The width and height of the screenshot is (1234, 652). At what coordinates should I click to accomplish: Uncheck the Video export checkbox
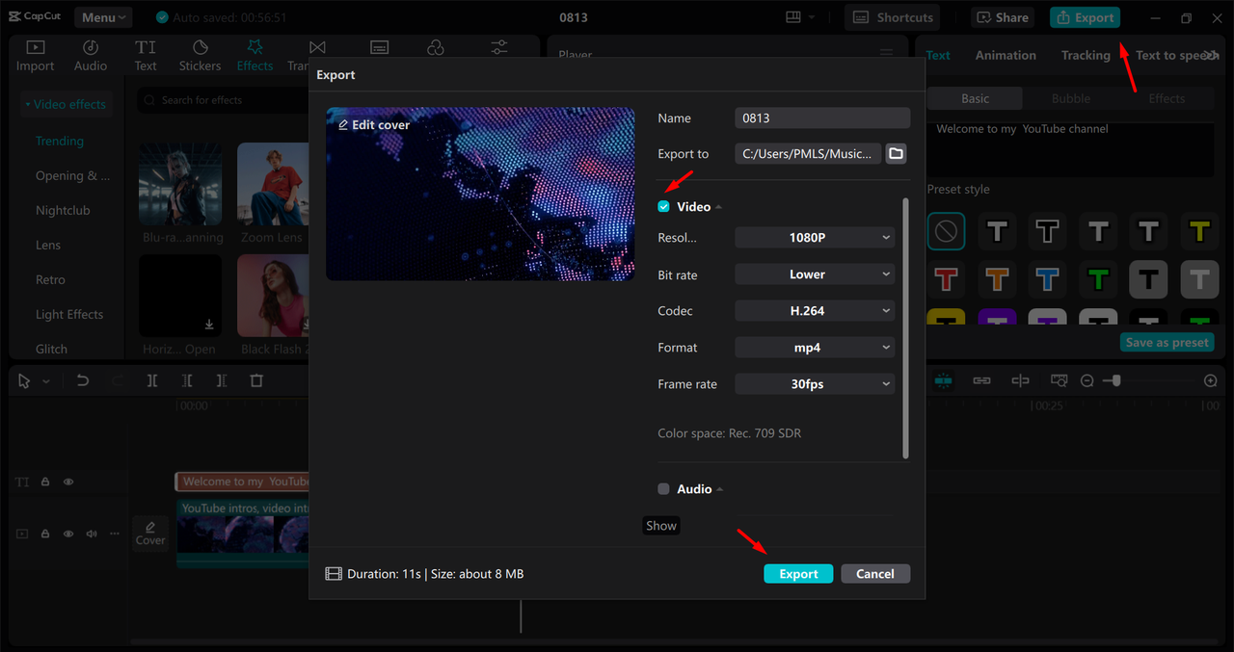point(663,207)
